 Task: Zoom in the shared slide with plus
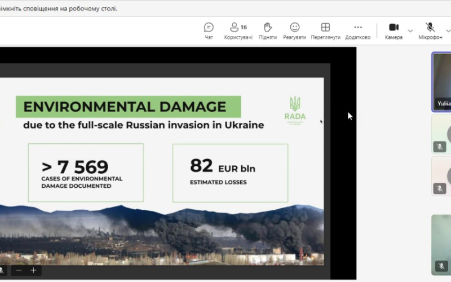[x=33, y=271]
